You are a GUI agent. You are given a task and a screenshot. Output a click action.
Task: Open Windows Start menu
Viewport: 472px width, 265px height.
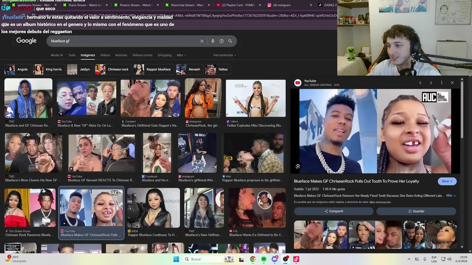176,259
